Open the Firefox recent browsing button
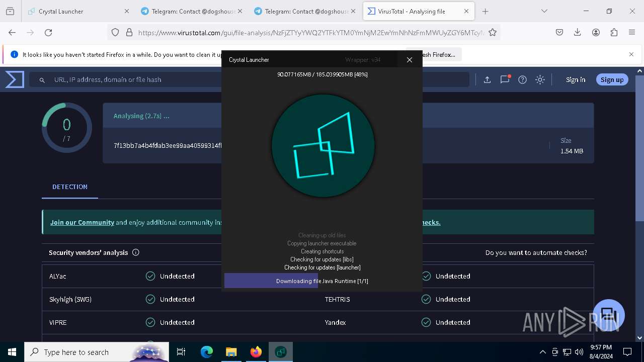Viewport: 644px width, 362px height. coord(10,11)
